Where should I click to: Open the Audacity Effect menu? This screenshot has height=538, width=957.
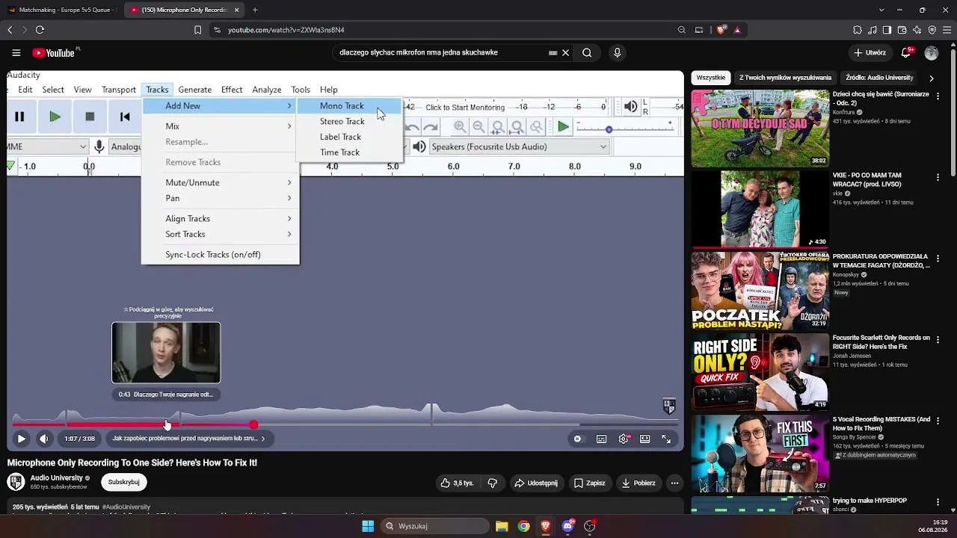pos(231,90)
